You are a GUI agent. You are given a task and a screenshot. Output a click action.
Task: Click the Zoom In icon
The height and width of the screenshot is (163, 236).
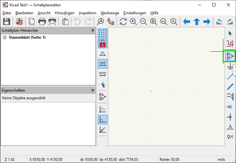133,22
